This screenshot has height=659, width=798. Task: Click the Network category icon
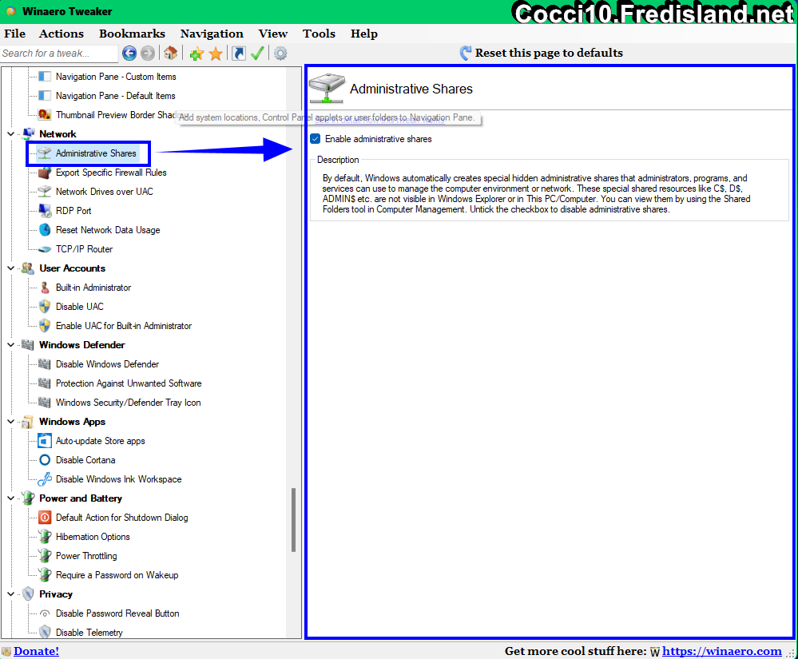pyautogui.click(x=29, y=134)
